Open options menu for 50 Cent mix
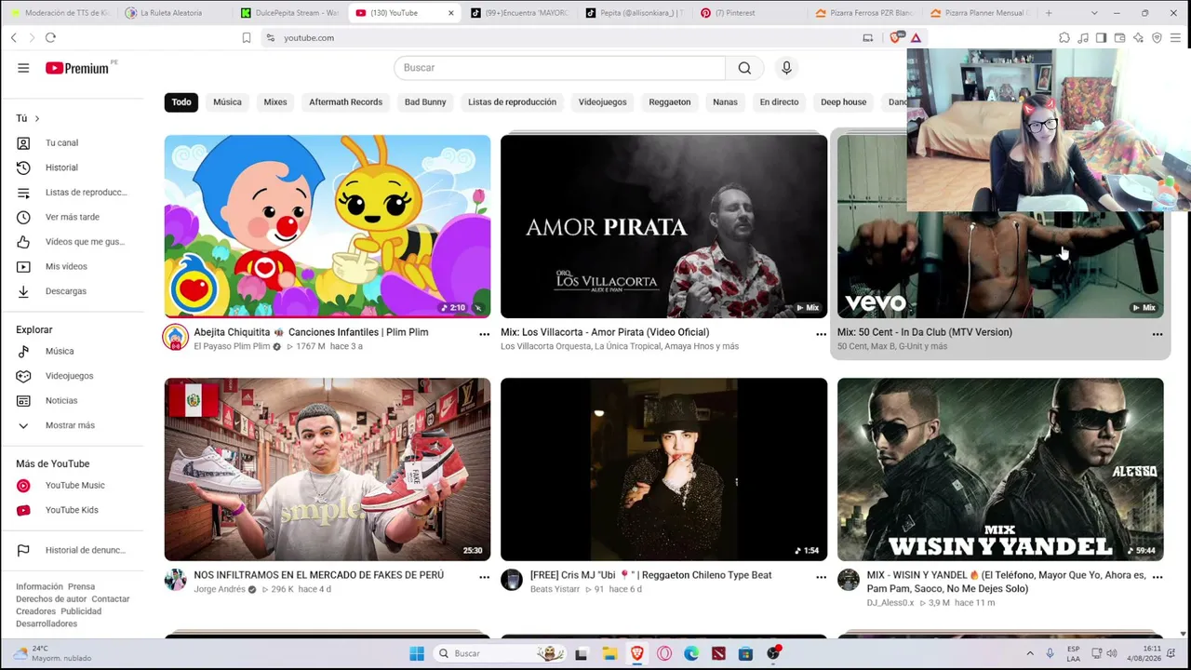 pos(1158,333)
